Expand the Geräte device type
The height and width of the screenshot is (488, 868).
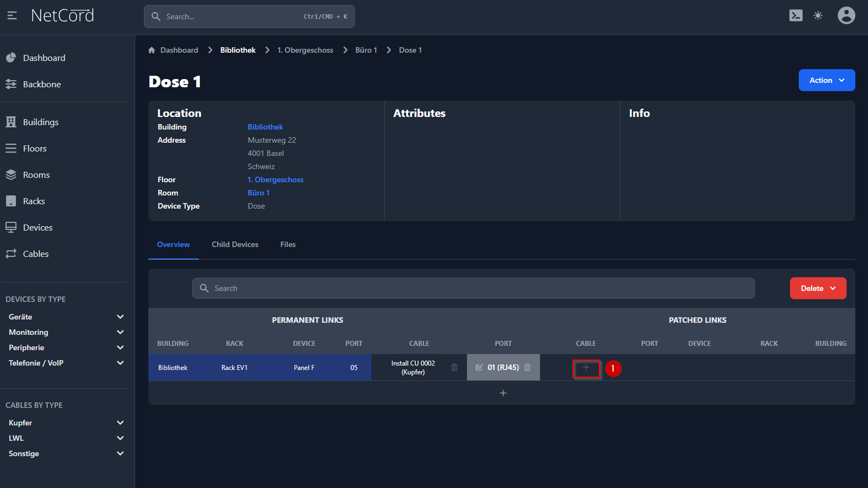120,317
